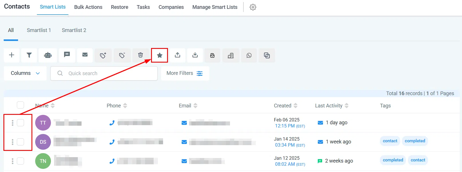The image size is (462, 172).
Task: Click the send email envelope toolbar icon
Action: tap(85, 55)
